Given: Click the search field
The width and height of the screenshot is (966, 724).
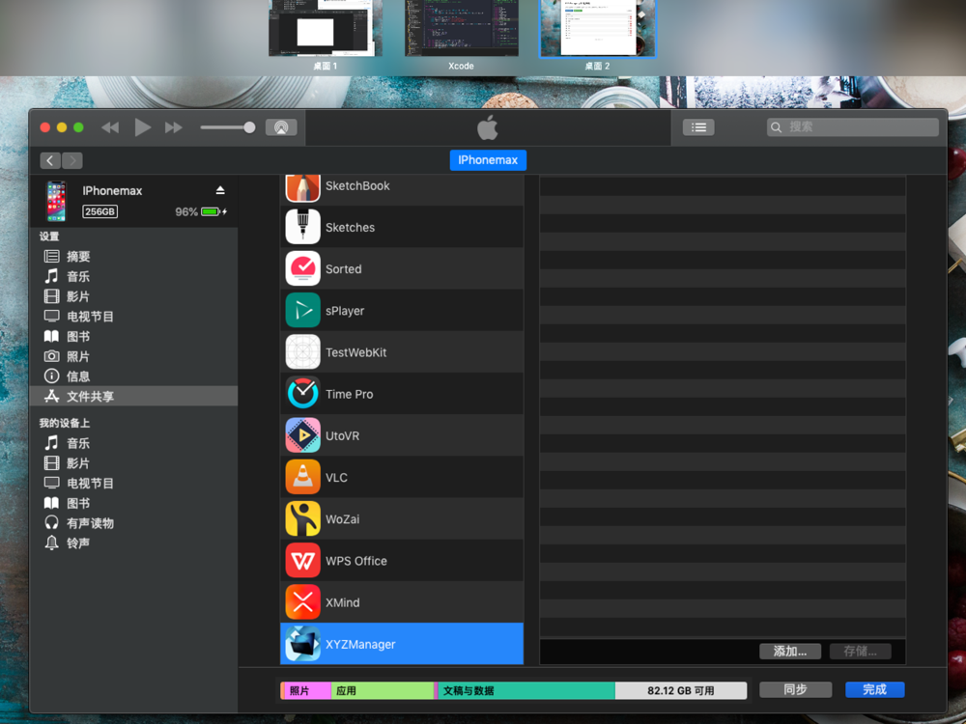Looking at the screenshot, I should tap(853, 127).
